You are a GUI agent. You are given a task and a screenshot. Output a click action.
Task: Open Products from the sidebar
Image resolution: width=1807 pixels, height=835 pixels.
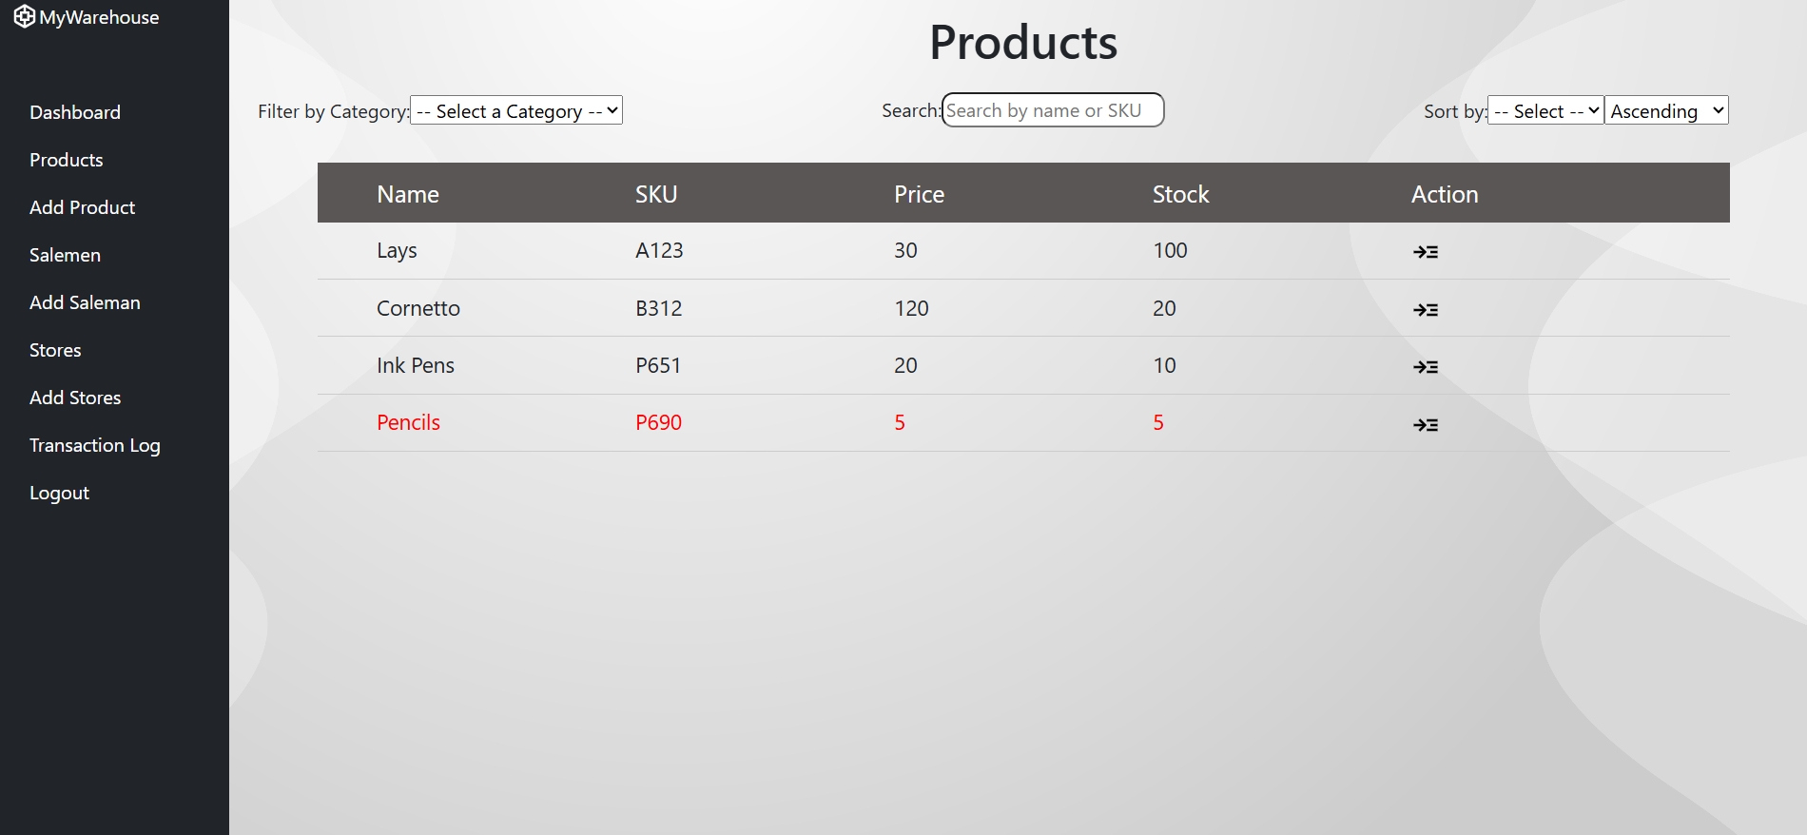tap(67, 160)
